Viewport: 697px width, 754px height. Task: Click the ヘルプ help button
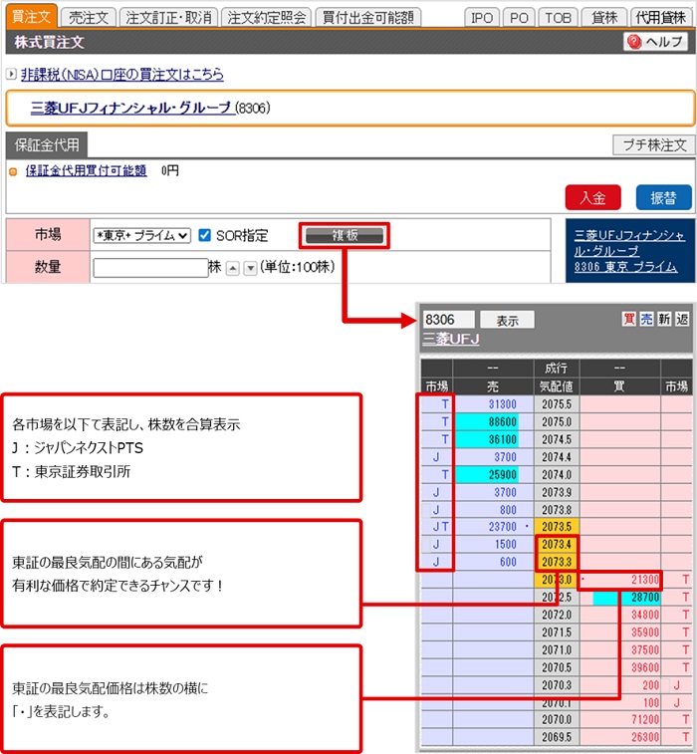coord(655,42)
